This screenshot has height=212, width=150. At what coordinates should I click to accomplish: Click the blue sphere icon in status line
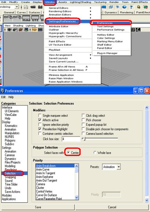(125, 7)
